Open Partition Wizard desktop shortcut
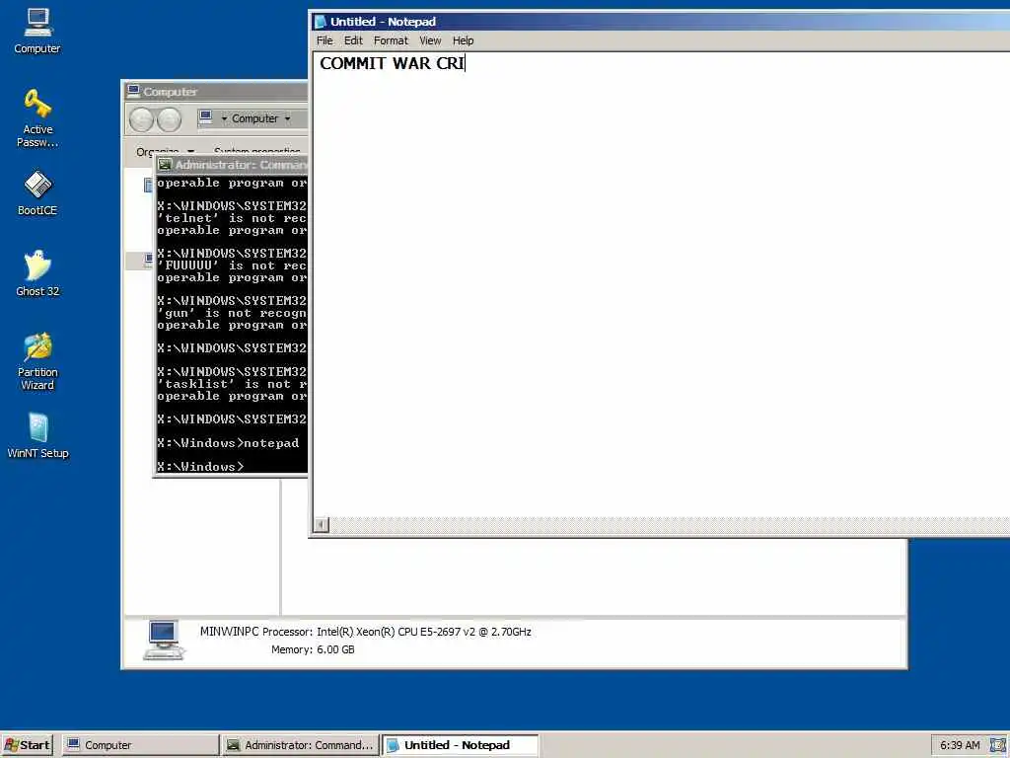1010x758 pixels. pyautogui.click(x=37, y=361)
